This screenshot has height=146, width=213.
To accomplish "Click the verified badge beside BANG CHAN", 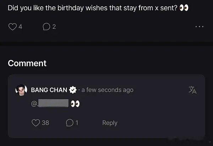I will [x=73, y=90].
